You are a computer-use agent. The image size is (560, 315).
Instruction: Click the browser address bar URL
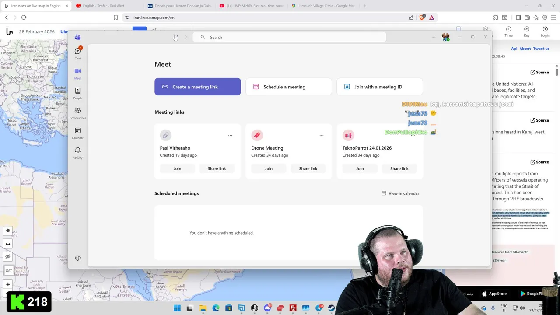(154, 17)
